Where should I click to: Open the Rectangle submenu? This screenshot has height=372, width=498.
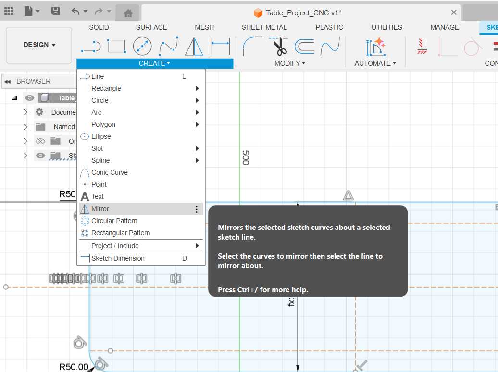coord(141,88)
